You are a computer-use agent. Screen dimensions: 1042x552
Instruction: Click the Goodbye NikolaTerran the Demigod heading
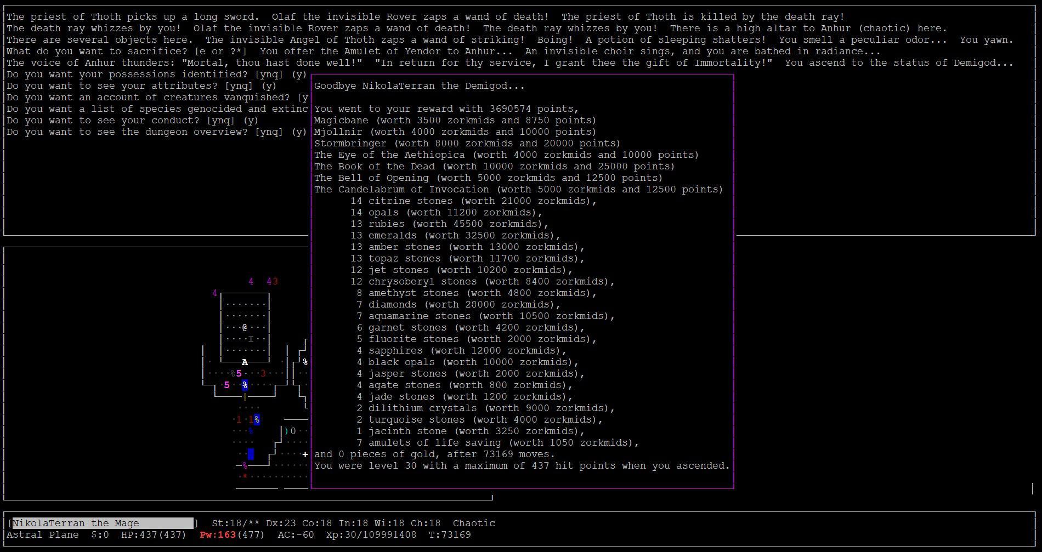(419, 86)
